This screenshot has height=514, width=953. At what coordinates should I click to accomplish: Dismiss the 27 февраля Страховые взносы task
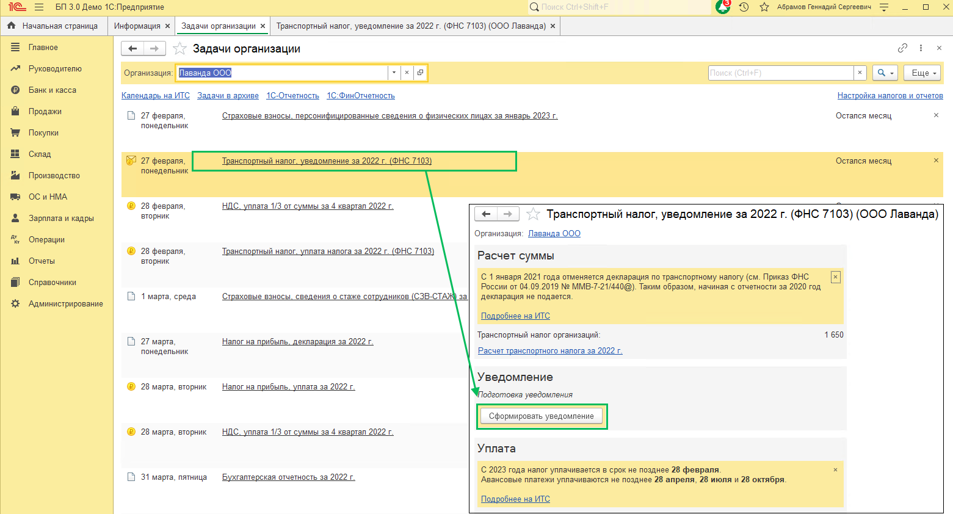pos(936,115)
